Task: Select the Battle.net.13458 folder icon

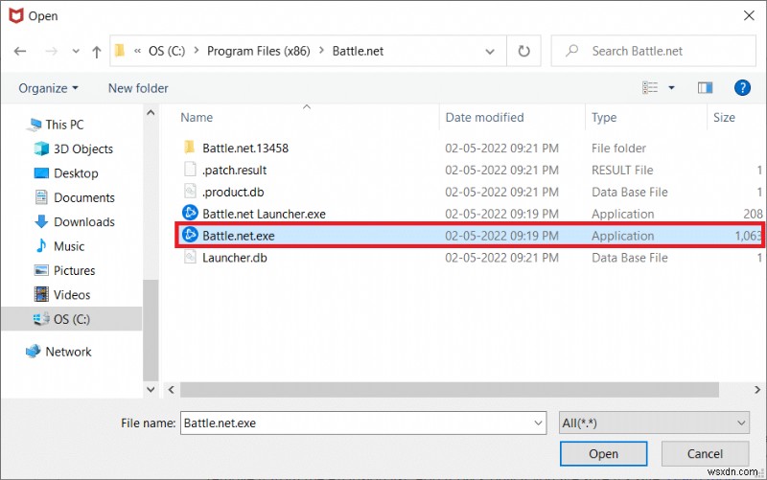Action: coord(189,148)
